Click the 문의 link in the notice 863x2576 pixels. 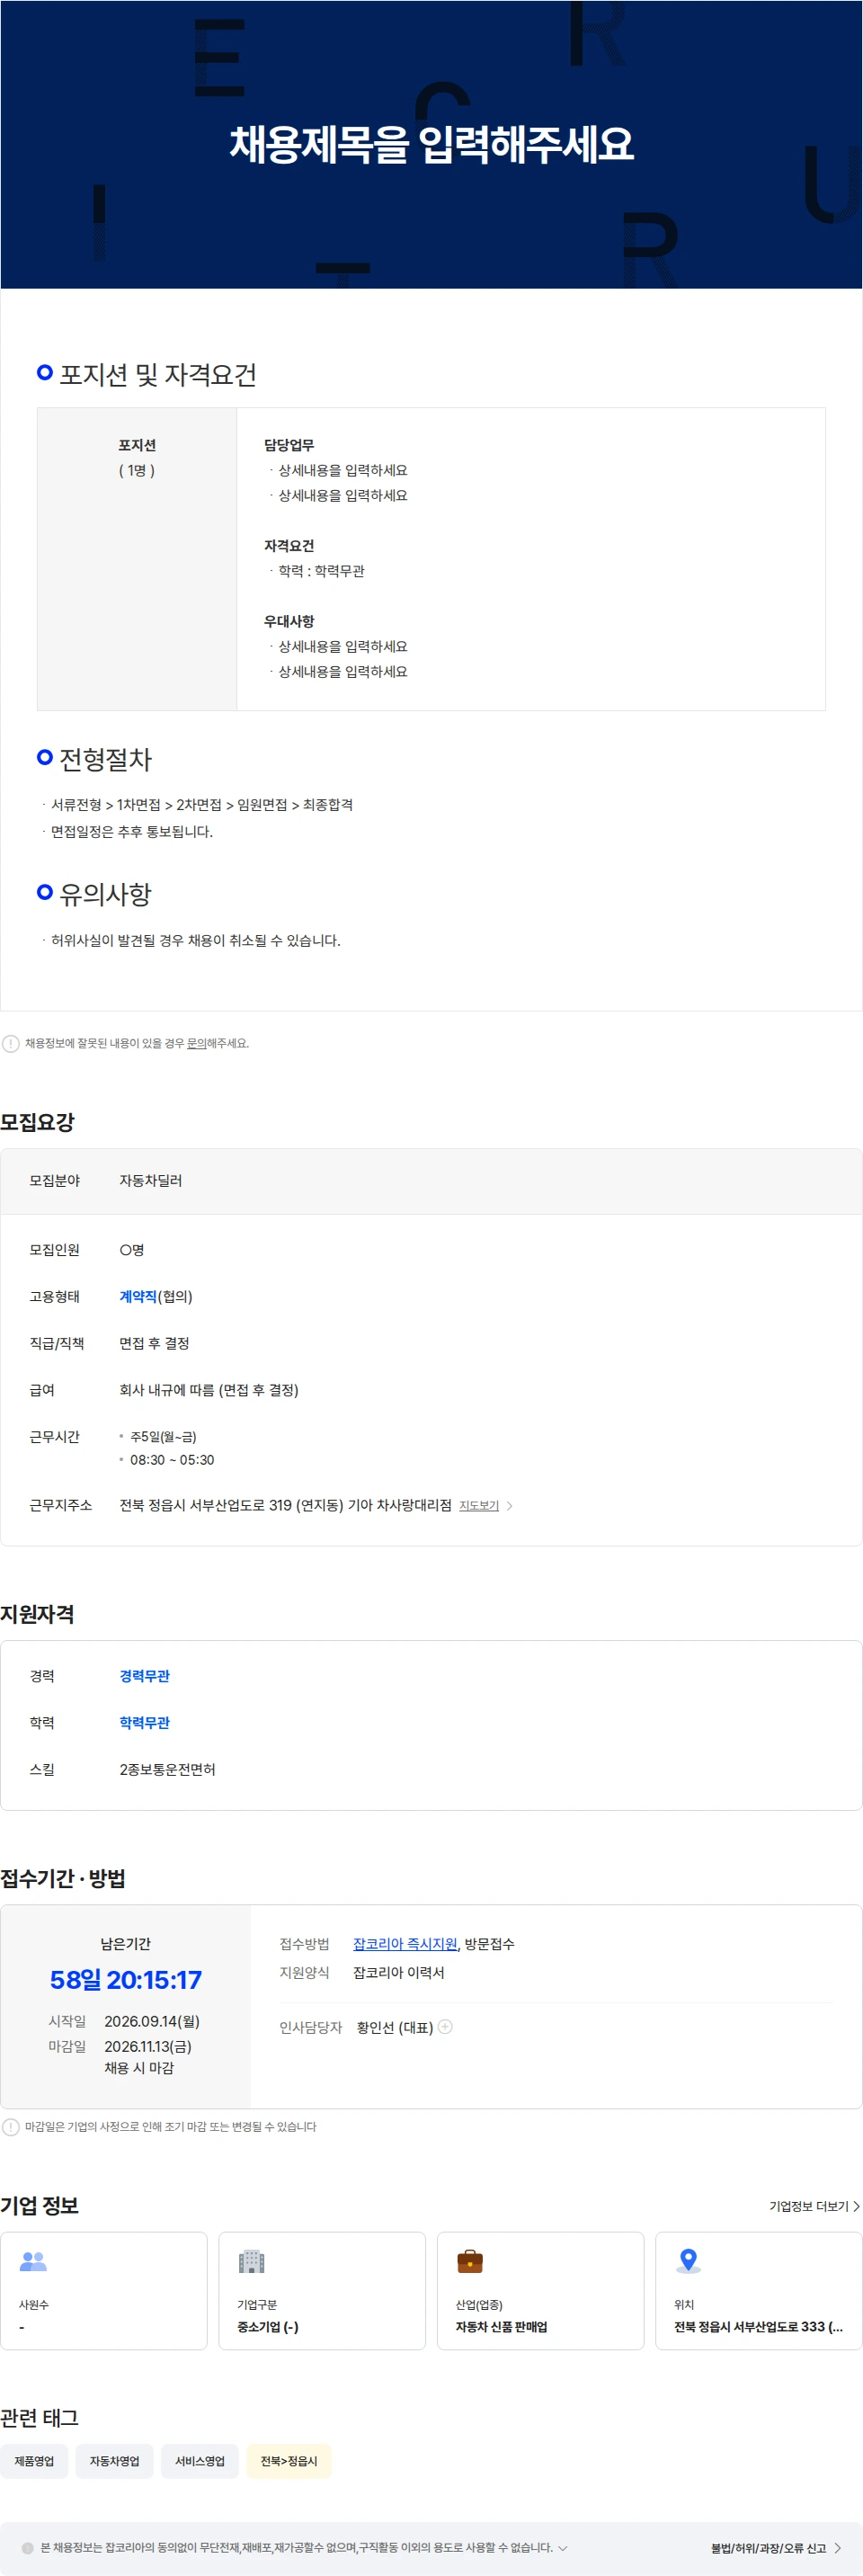[196, 1043]
